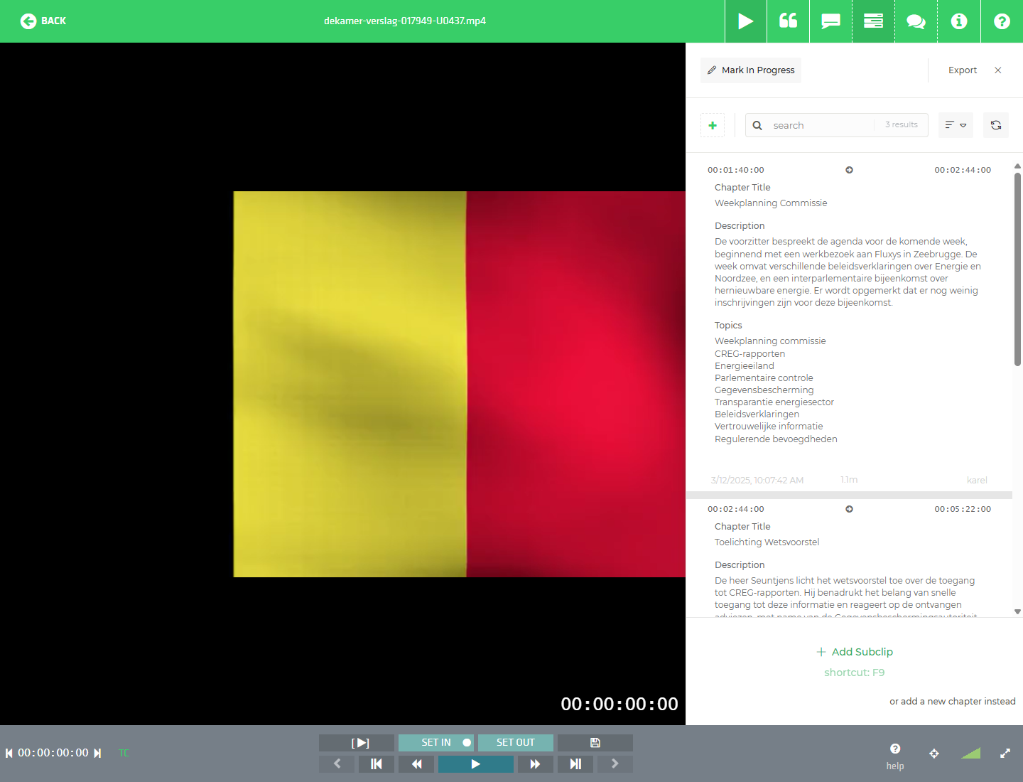Click 'or add a new chapter instead' link

click(953, 702)
